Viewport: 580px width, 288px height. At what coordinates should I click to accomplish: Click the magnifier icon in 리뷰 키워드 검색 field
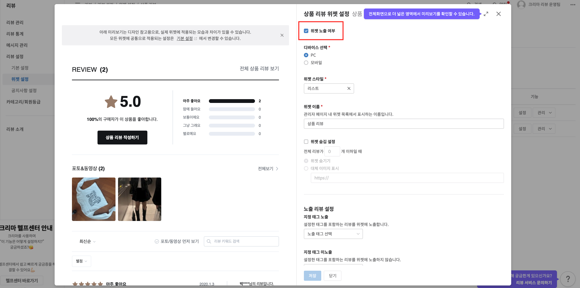click(209, 241)
